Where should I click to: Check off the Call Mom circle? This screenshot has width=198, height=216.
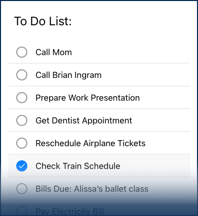coord(22,52)
